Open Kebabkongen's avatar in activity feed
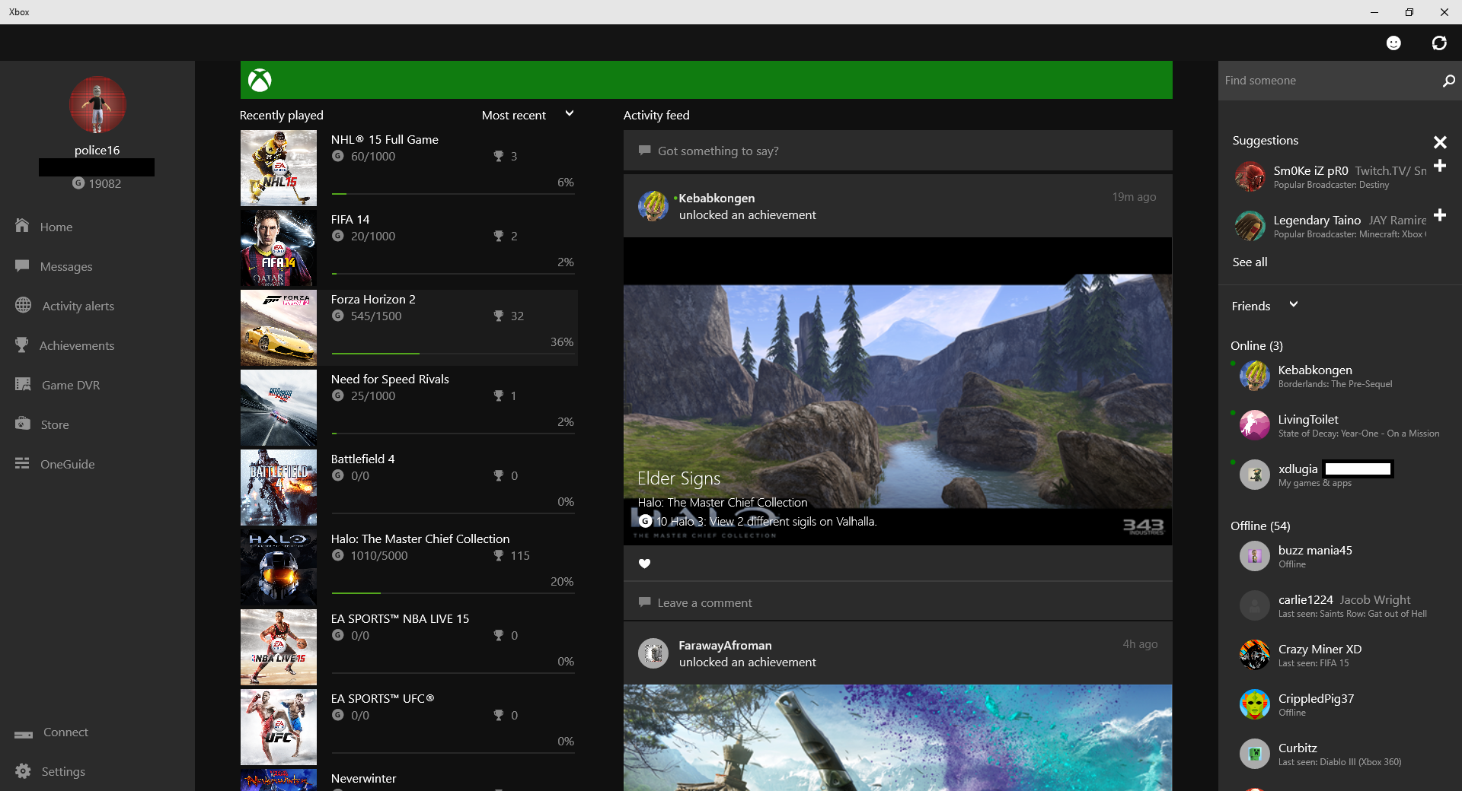Viewport: 1462px width, 791px height. pos(653,206)
